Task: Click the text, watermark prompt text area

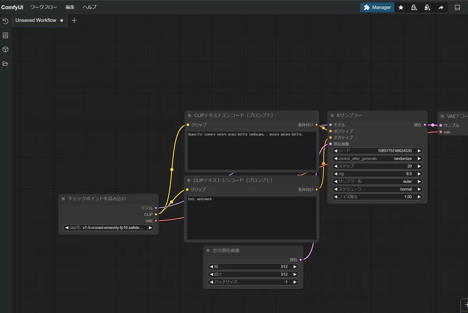Action: (252, 218)
